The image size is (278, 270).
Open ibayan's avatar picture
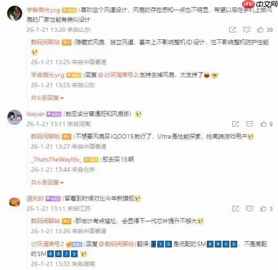[15, 117]
